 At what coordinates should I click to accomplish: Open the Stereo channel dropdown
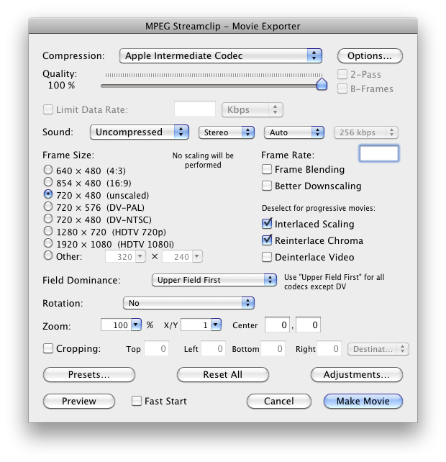coord(227,132)
